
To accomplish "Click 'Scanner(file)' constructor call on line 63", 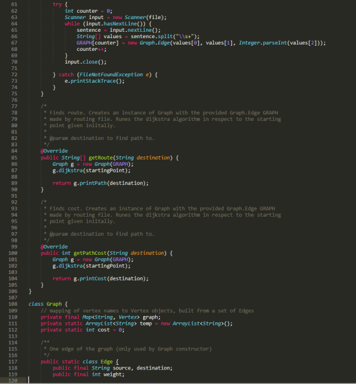I will [146, 17].
